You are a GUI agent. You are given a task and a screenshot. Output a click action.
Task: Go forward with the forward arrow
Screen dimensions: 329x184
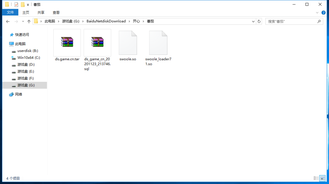16,22
